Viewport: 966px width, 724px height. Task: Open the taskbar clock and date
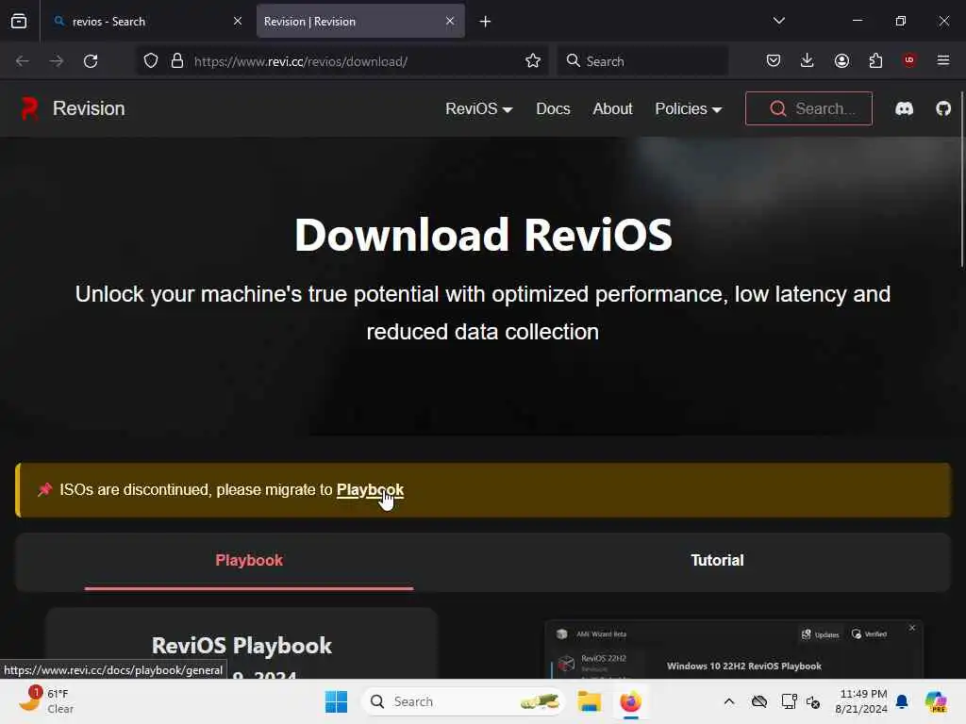(x=860, y=701)
